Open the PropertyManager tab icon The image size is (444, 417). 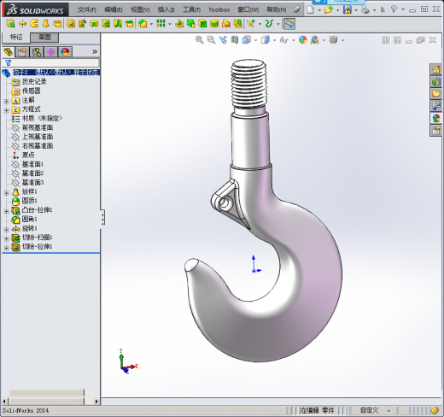pyautogui.click(x=22, y=52)
